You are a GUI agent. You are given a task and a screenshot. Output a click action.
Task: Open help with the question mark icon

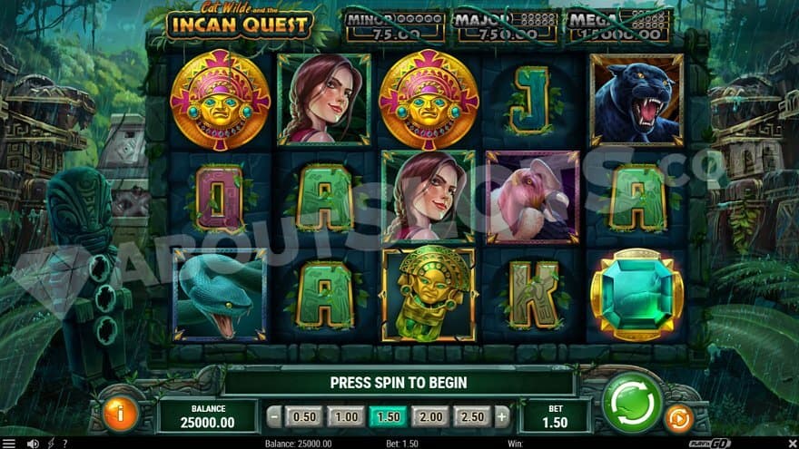[x=64, y=444]
